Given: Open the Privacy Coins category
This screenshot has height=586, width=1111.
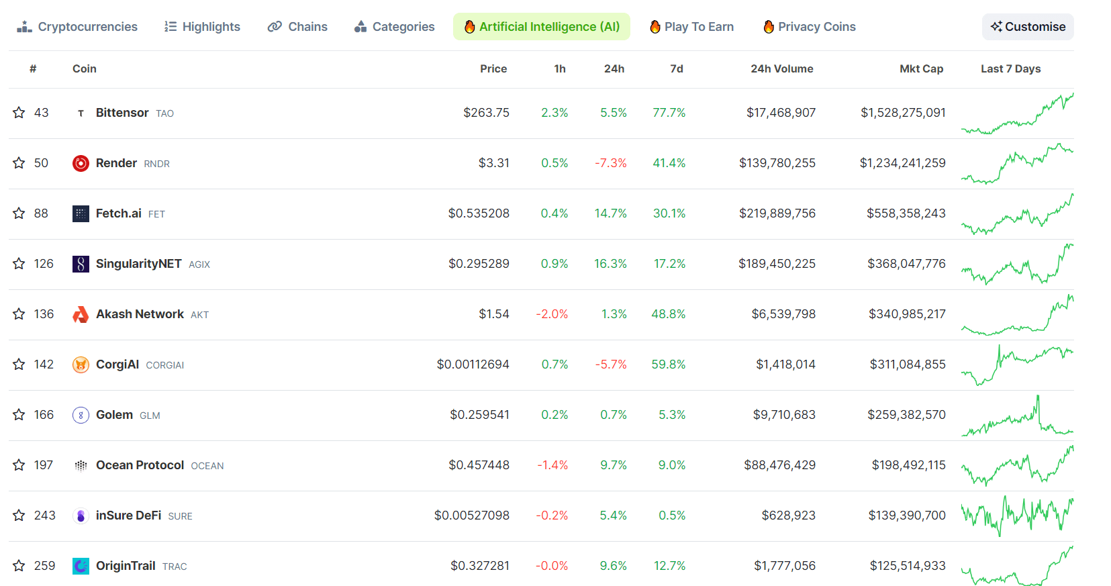Looking at the screenshot, I should [x=810, y=27].
